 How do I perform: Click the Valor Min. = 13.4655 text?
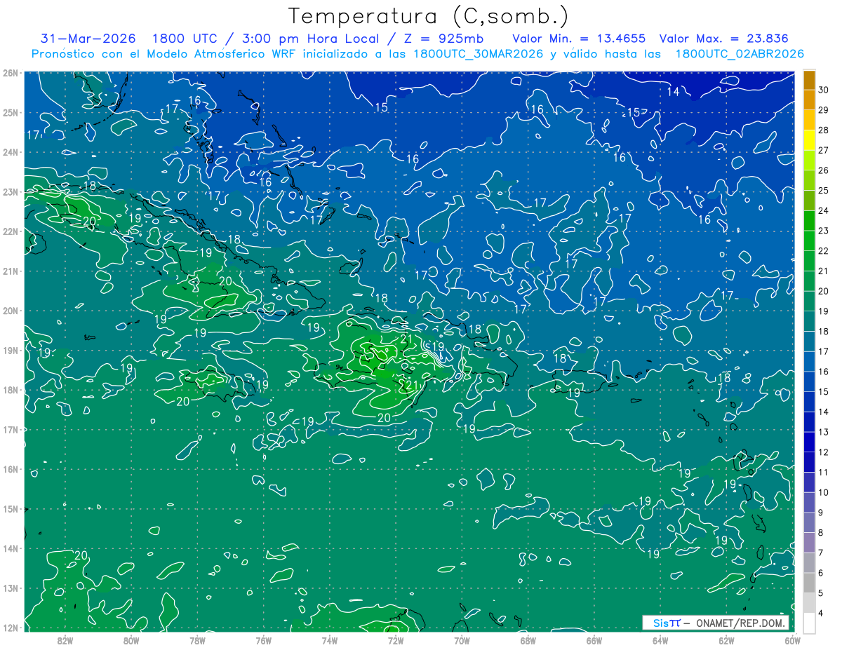[580, 39]
